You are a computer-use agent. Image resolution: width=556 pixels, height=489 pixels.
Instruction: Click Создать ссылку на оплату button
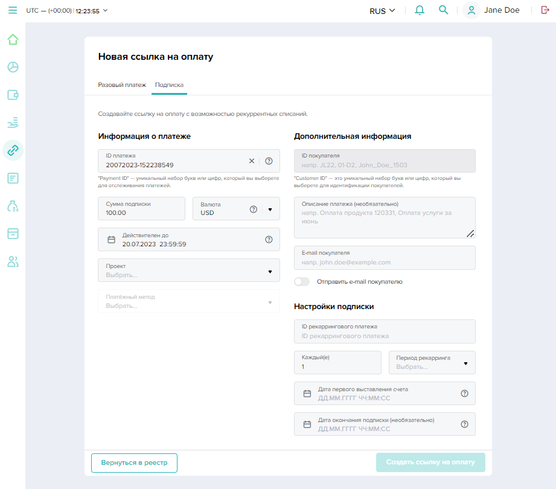pos(430,463)
